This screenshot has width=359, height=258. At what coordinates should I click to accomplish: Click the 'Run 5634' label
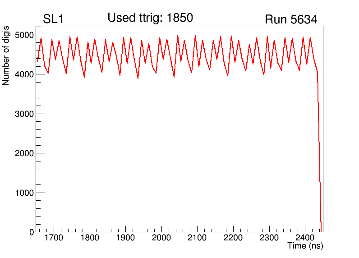[290, 20]
